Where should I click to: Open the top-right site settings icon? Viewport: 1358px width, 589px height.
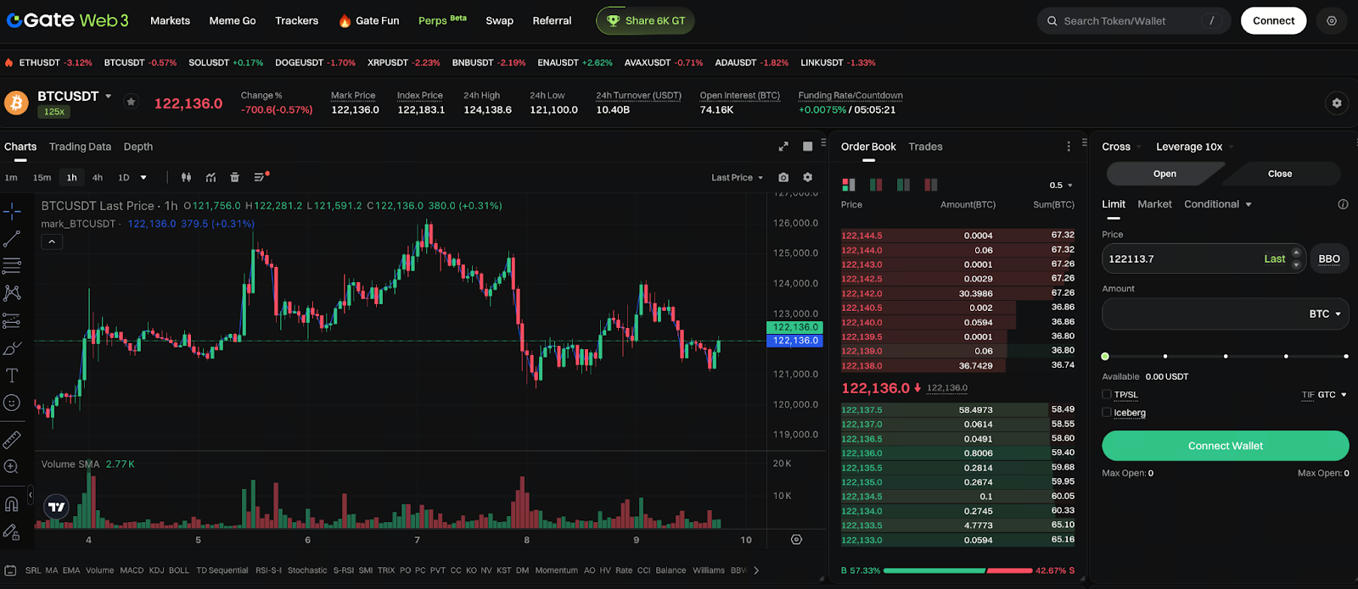click(1332, 20)
